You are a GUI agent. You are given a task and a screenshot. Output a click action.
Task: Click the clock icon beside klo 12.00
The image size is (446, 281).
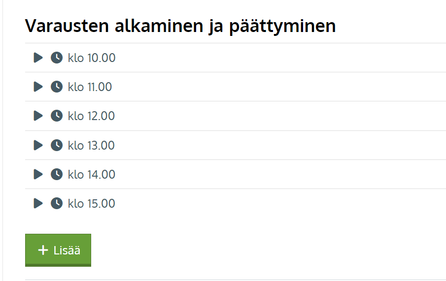(x=57, y=116)
